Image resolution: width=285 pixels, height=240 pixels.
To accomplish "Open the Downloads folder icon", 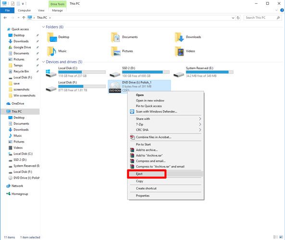I will click(x=179, y=37).
